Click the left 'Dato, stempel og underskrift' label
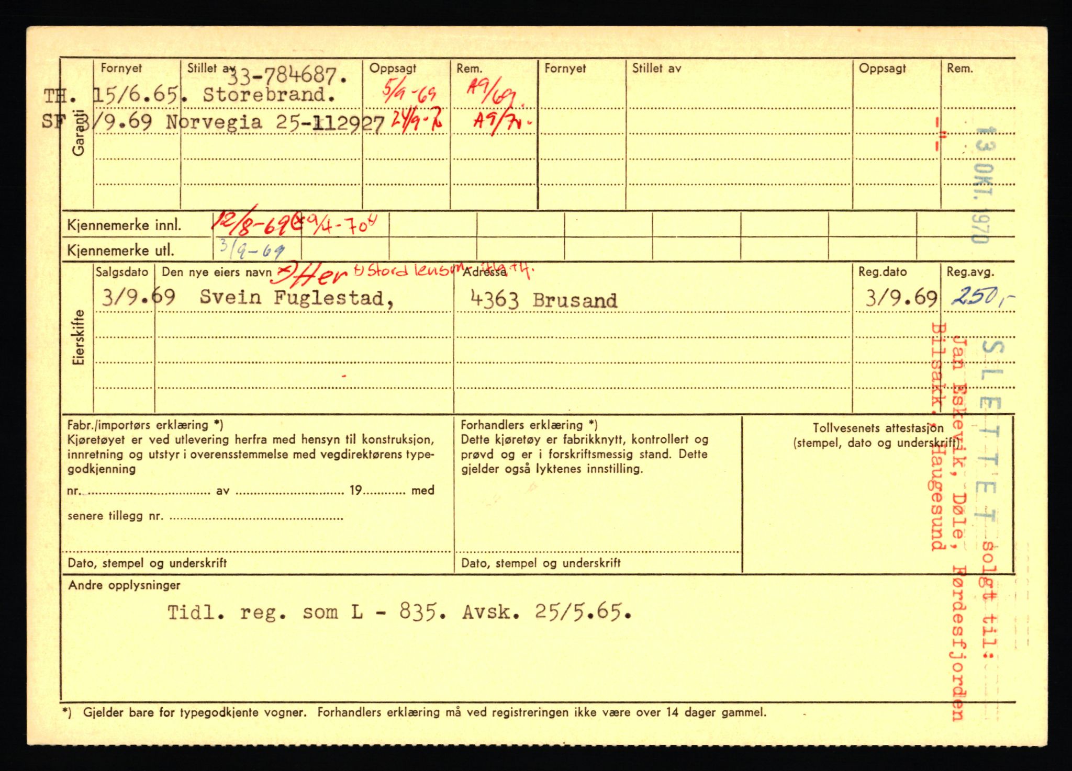 [147, 563]
